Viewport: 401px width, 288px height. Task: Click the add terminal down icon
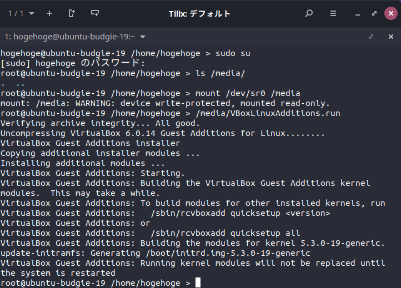tap(95, 13)
